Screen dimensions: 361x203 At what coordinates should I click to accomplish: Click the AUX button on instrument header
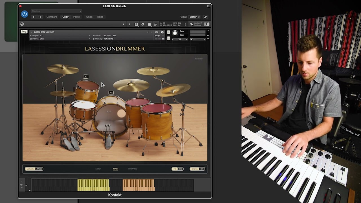208,36
